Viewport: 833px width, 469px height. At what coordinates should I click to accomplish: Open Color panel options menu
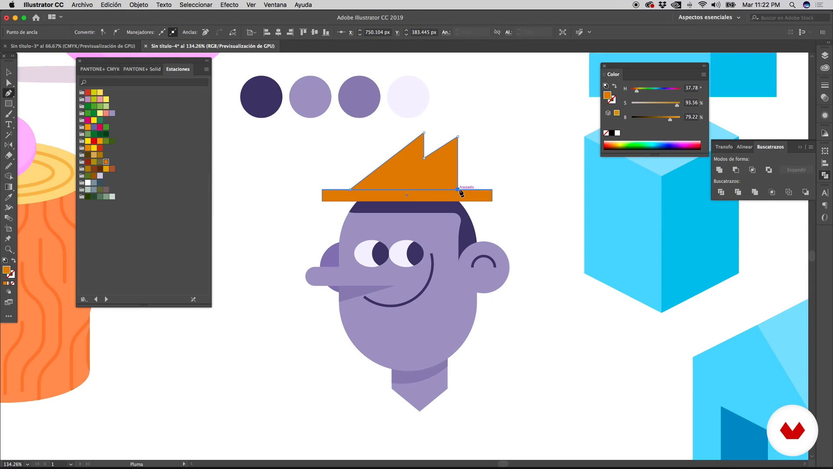tap(703, 74)
